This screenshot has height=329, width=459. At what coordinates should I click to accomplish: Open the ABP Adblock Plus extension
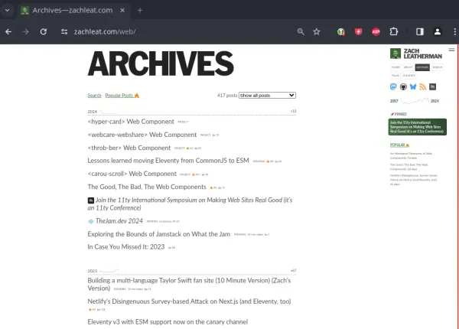click(x=376, y=31)
